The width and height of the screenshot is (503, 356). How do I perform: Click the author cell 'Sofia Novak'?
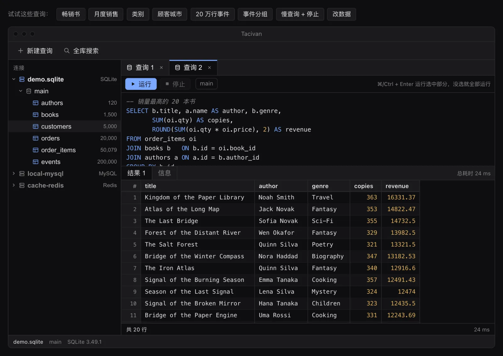(x=281, y=221)
